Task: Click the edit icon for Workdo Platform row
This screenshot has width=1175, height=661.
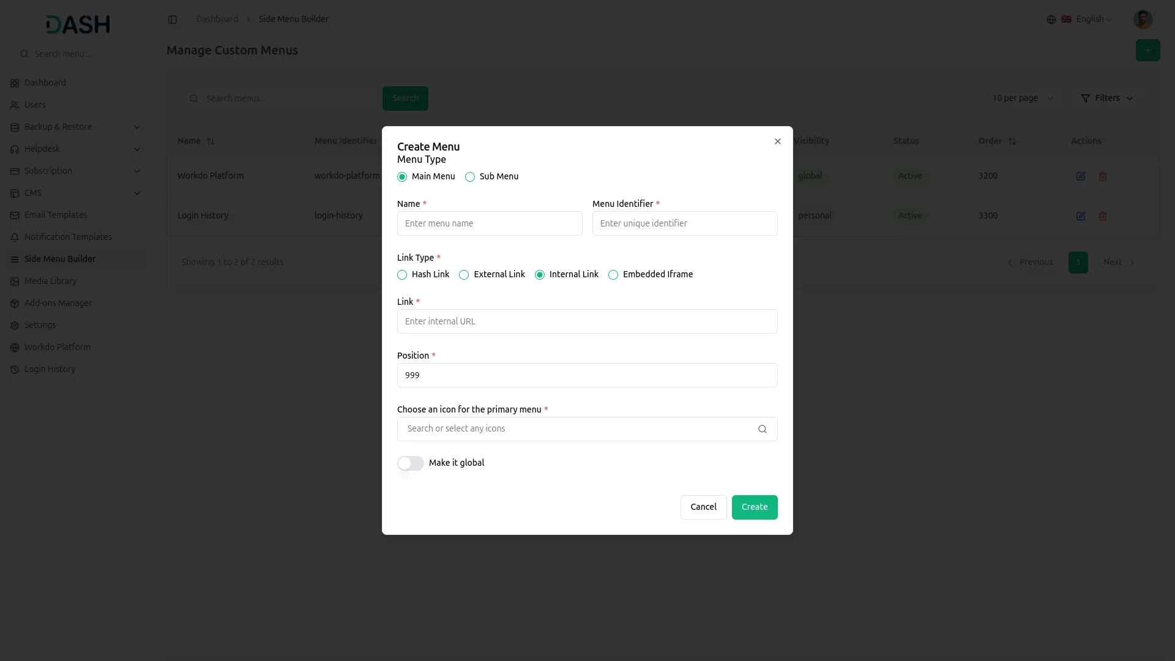Action: (x=1080, y=176)
